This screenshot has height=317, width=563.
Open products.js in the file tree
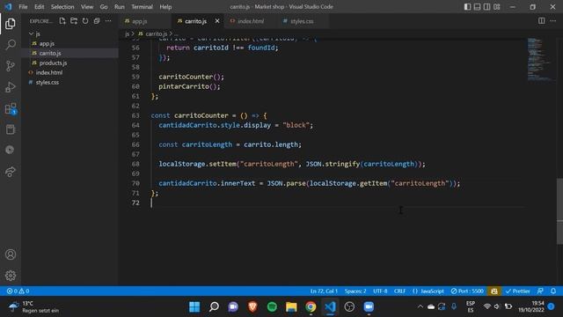tap(70, 63)
